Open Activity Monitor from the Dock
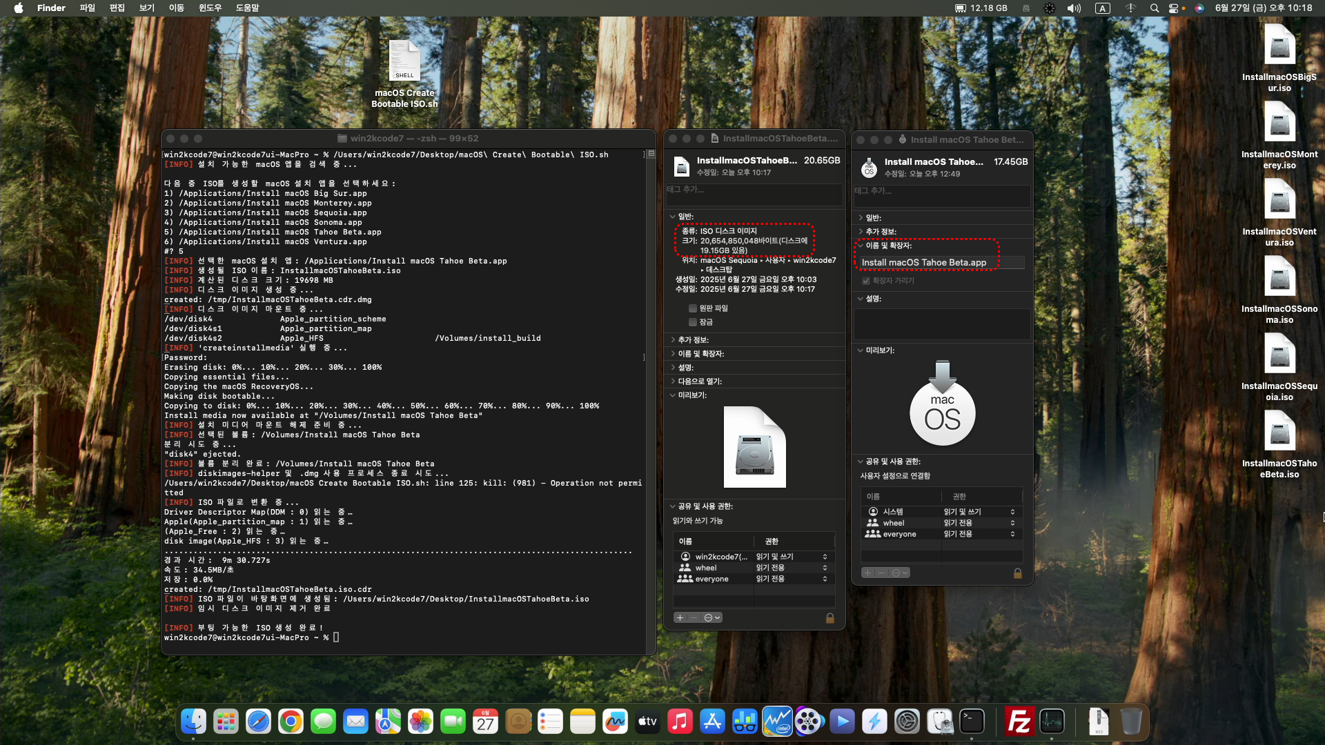 tap(1052, 722)
